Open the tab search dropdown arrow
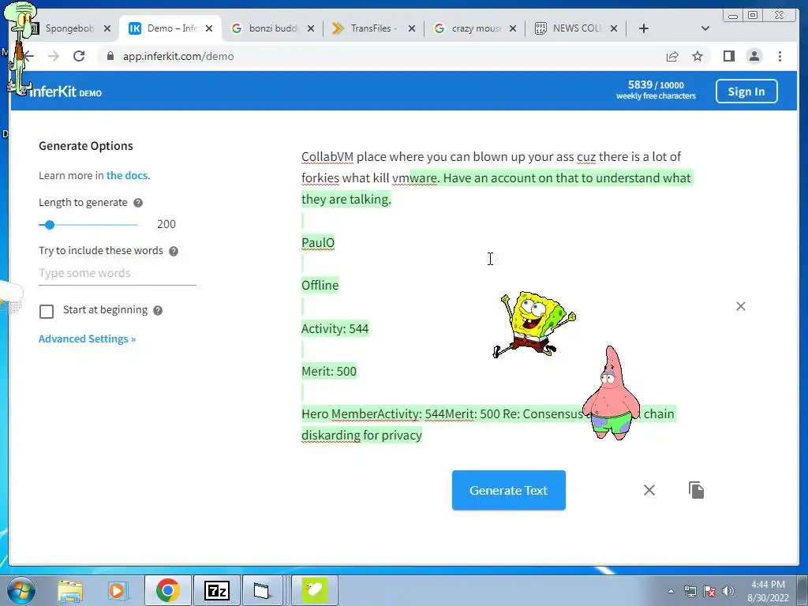 (x=705, y=28)
